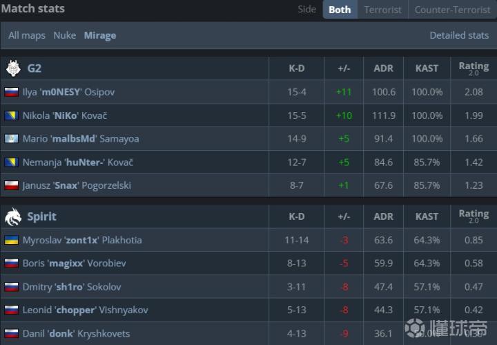Select the Mirage map tab
This screenshot has width=497, height=345.
pyautogui.click(x=100, y=35)
